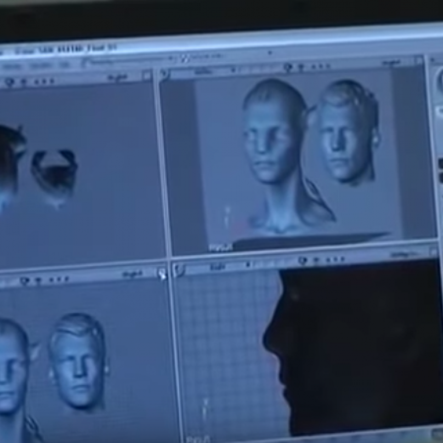Click the view letter icon in the bottom-right viewport
The height and width of the screenshot is (443, 443).
(x=180, y=269)
